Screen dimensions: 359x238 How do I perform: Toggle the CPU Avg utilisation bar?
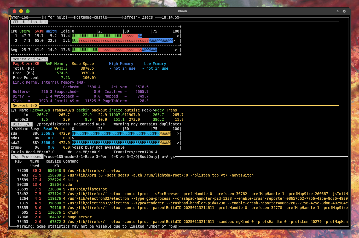pos(115,50)
